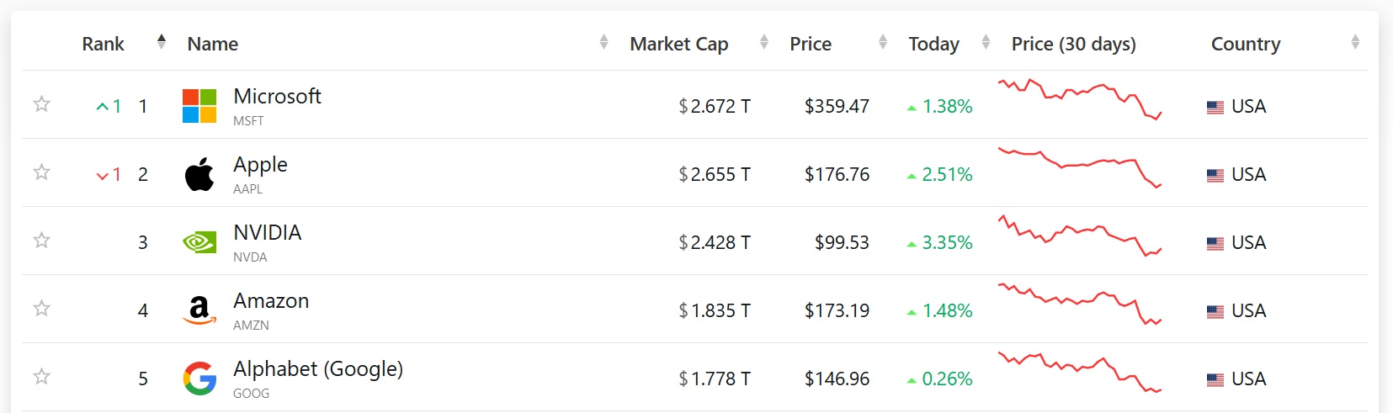This screenshot has width=1393, height=413.
Task: Click the USA flag in Alphabet row
Action: click(1215, 380)
